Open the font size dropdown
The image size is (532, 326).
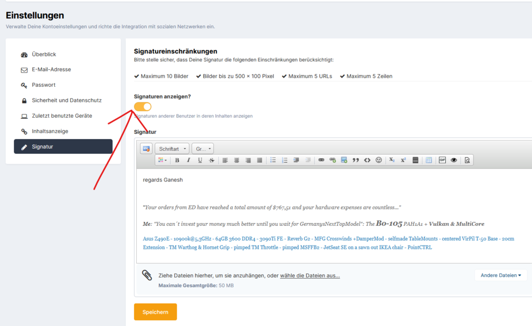tap(202, 149)
